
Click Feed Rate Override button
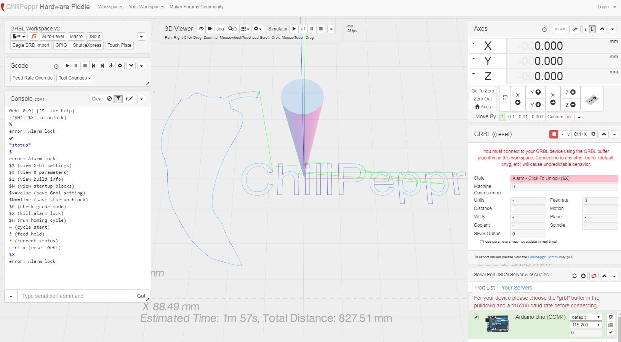click(33, 78)
